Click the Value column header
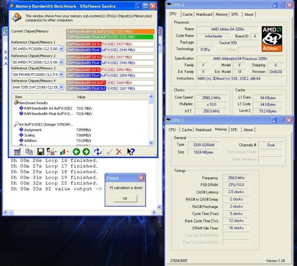Image resolution: width=297 pixels, height=266 pixels. [x=111, y=97]
